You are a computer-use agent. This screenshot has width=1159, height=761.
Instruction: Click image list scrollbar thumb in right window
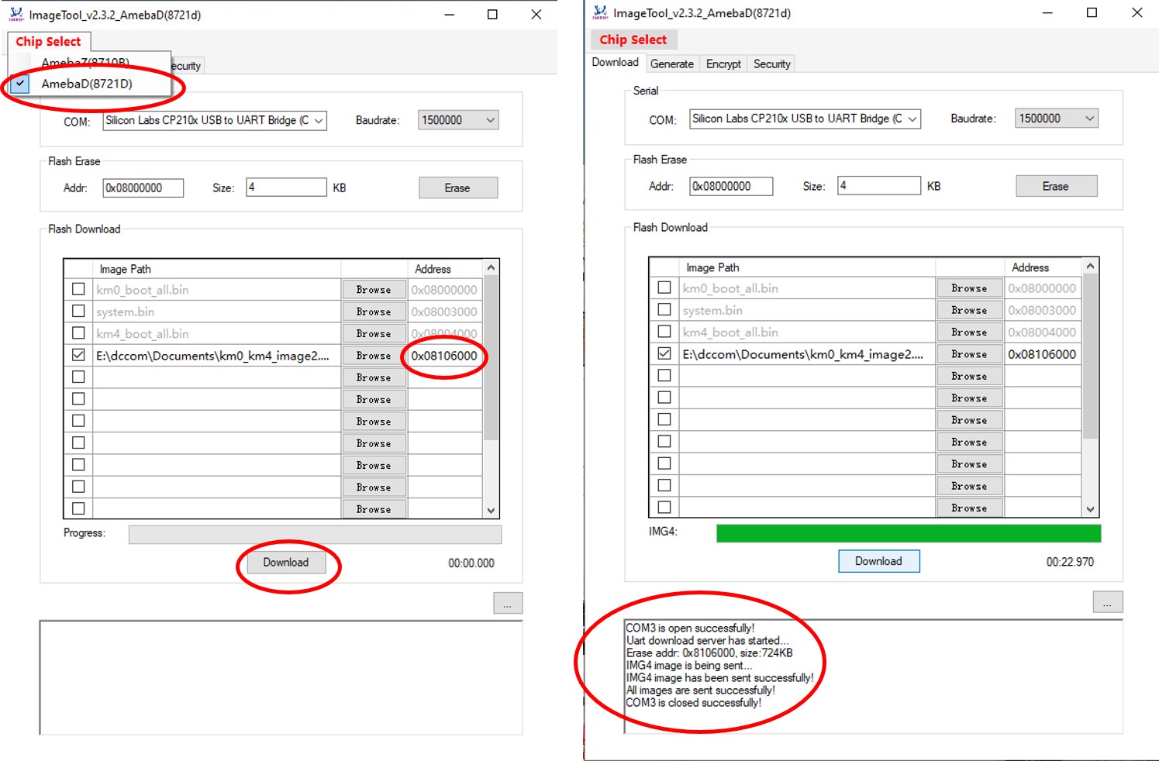pyautogui.click(x=1091, y=356)
